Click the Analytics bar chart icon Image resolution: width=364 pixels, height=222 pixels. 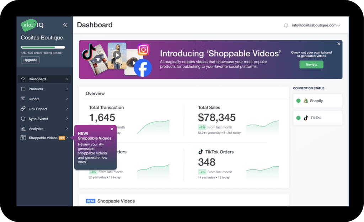23,129
